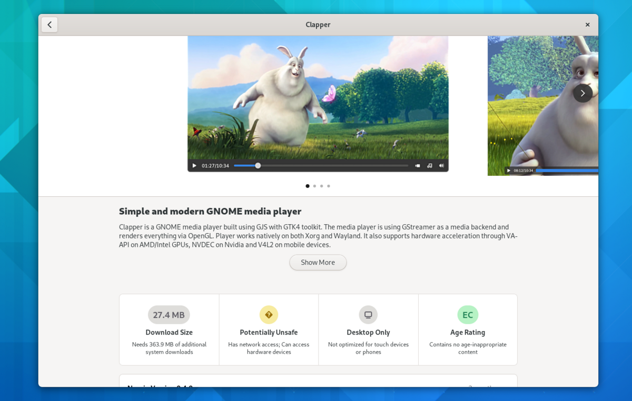Select the fourth carousel dot
632x401 pixels.
[x=329, y=186]
